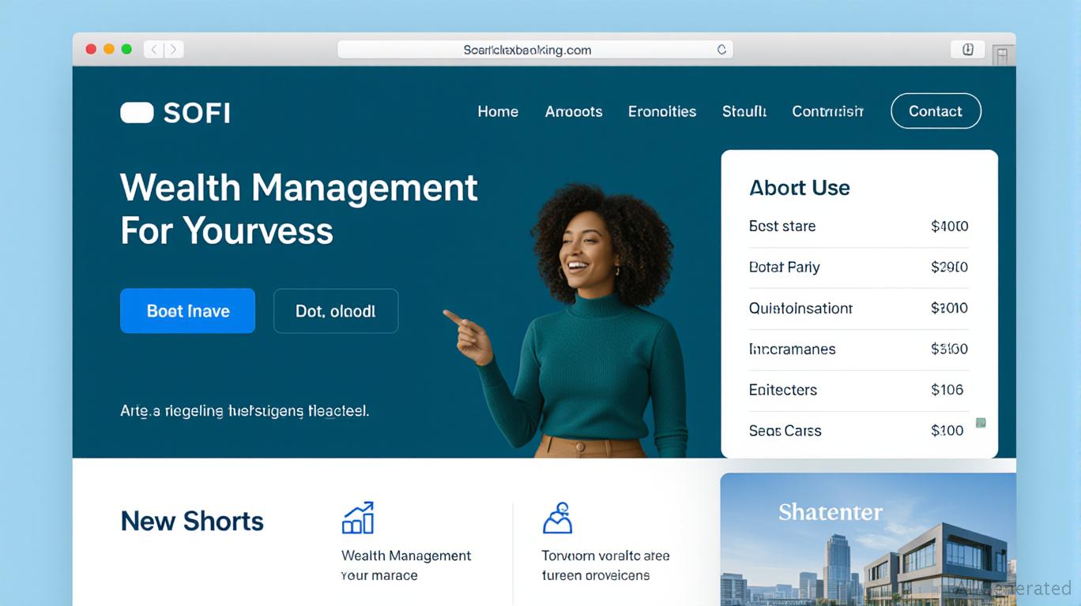
Task: Click the New Shorts heading
Action: 192,521
